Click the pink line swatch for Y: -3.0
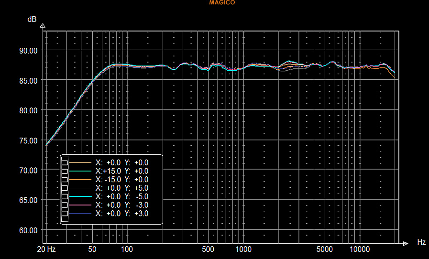Screen dimensions: 429x259 pos(80,205)
